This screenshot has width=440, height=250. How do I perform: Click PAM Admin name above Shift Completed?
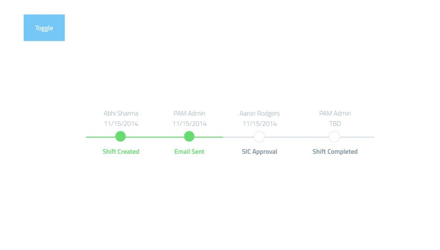tap(335, 113)
